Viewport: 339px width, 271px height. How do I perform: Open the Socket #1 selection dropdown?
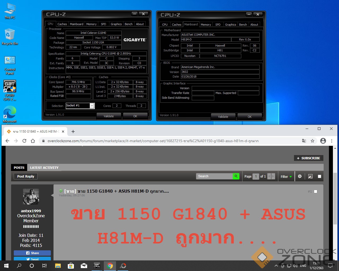click(92, 106)
